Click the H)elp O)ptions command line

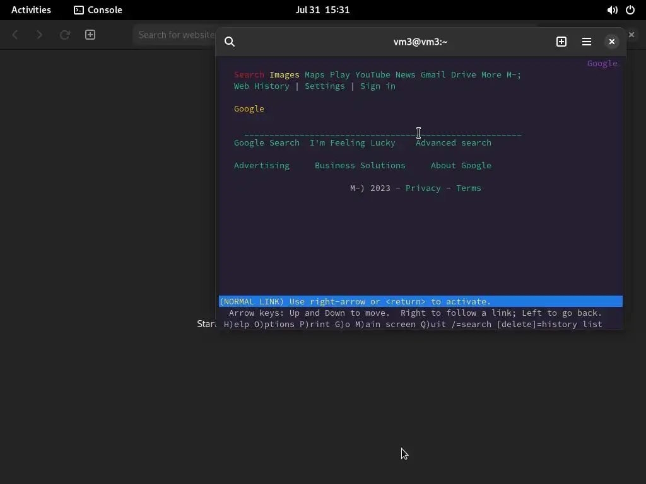pyautogui.click(x=413, y=325)
